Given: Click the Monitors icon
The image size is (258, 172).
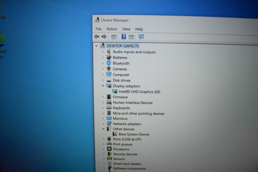Looking at the screenshot, I should coord(109,118).
